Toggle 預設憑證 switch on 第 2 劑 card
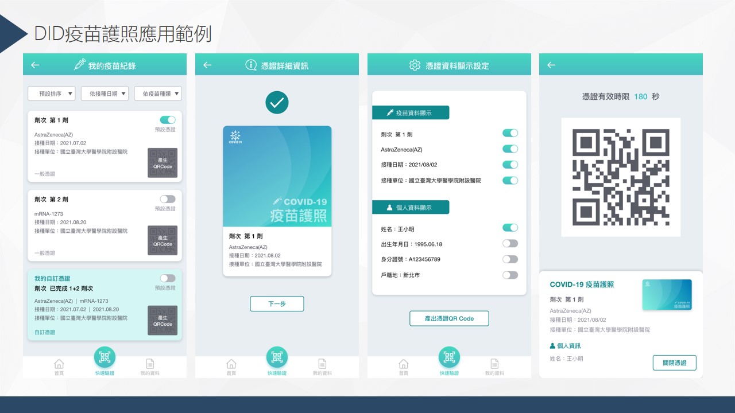 [168, 199]
